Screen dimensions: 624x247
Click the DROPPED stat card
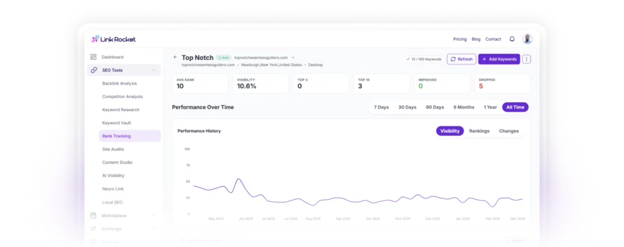pos(503,84)
